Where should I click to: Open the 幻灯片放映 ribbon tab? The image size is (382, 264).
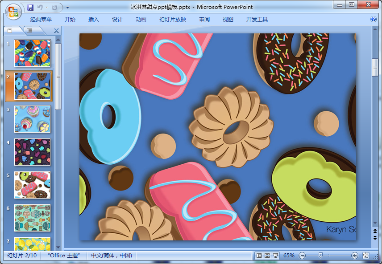173,19
